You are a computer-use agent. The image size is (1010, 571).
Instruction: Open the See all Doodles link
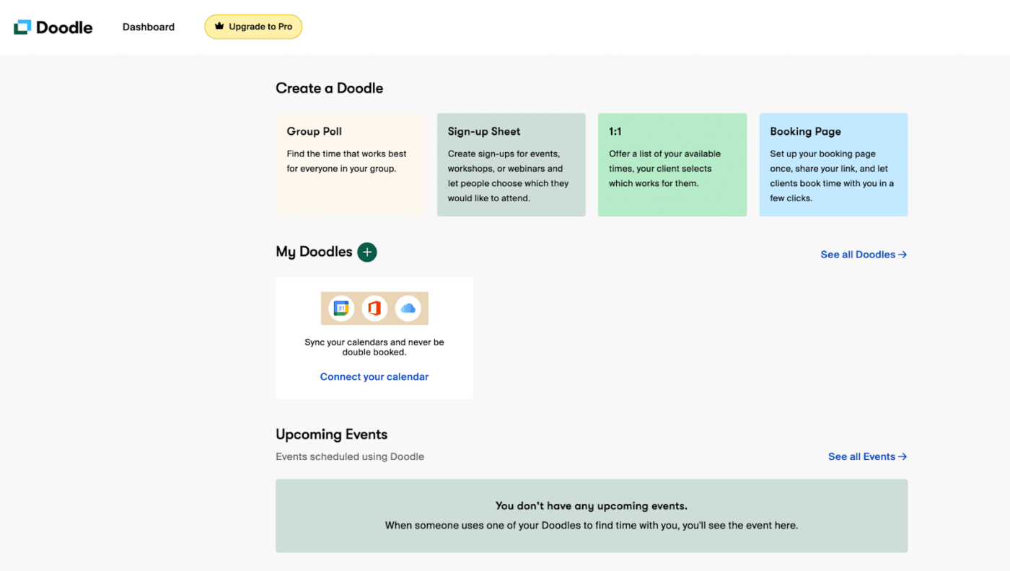[864, 254]
